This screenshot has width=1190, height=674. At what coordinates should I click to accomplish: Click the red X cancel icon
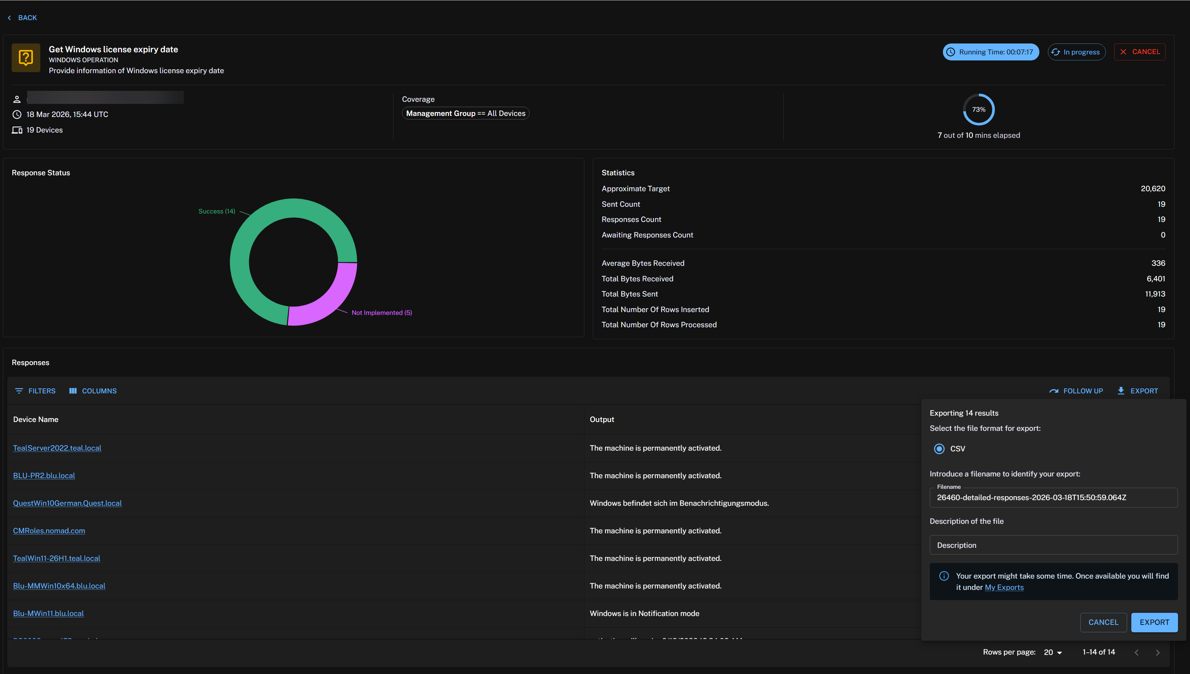[x=1123, y=52]
